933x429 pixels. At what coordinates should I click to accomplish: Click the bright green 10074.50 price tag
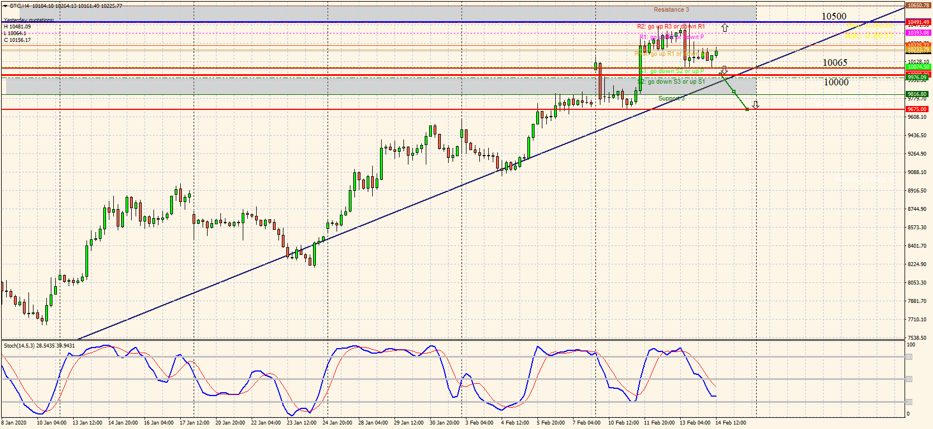coord(917,67)
